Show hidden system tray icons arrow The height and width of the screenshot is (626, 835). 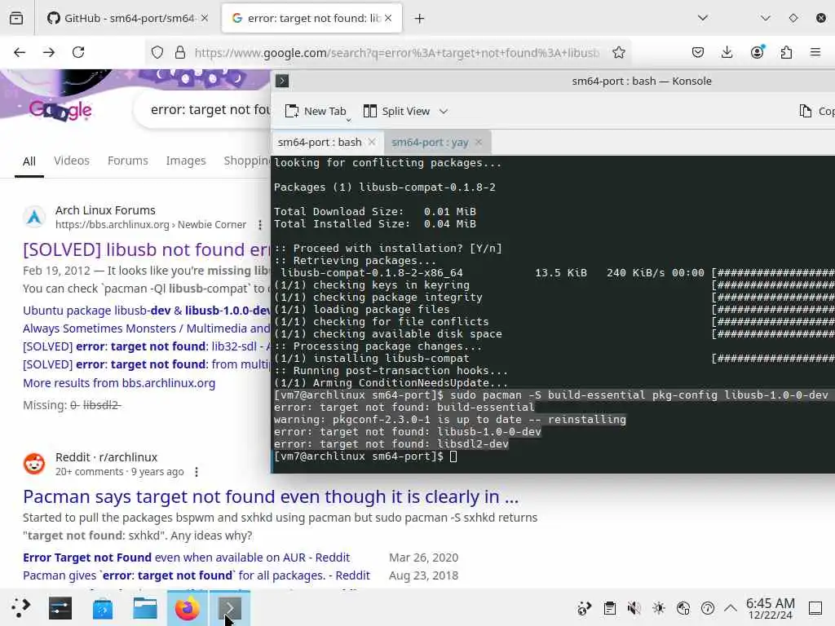pos(731,608)
